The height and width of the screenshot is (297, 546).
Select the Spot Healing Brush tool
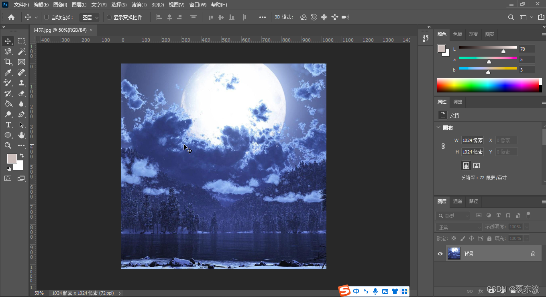tap(21, 72)
